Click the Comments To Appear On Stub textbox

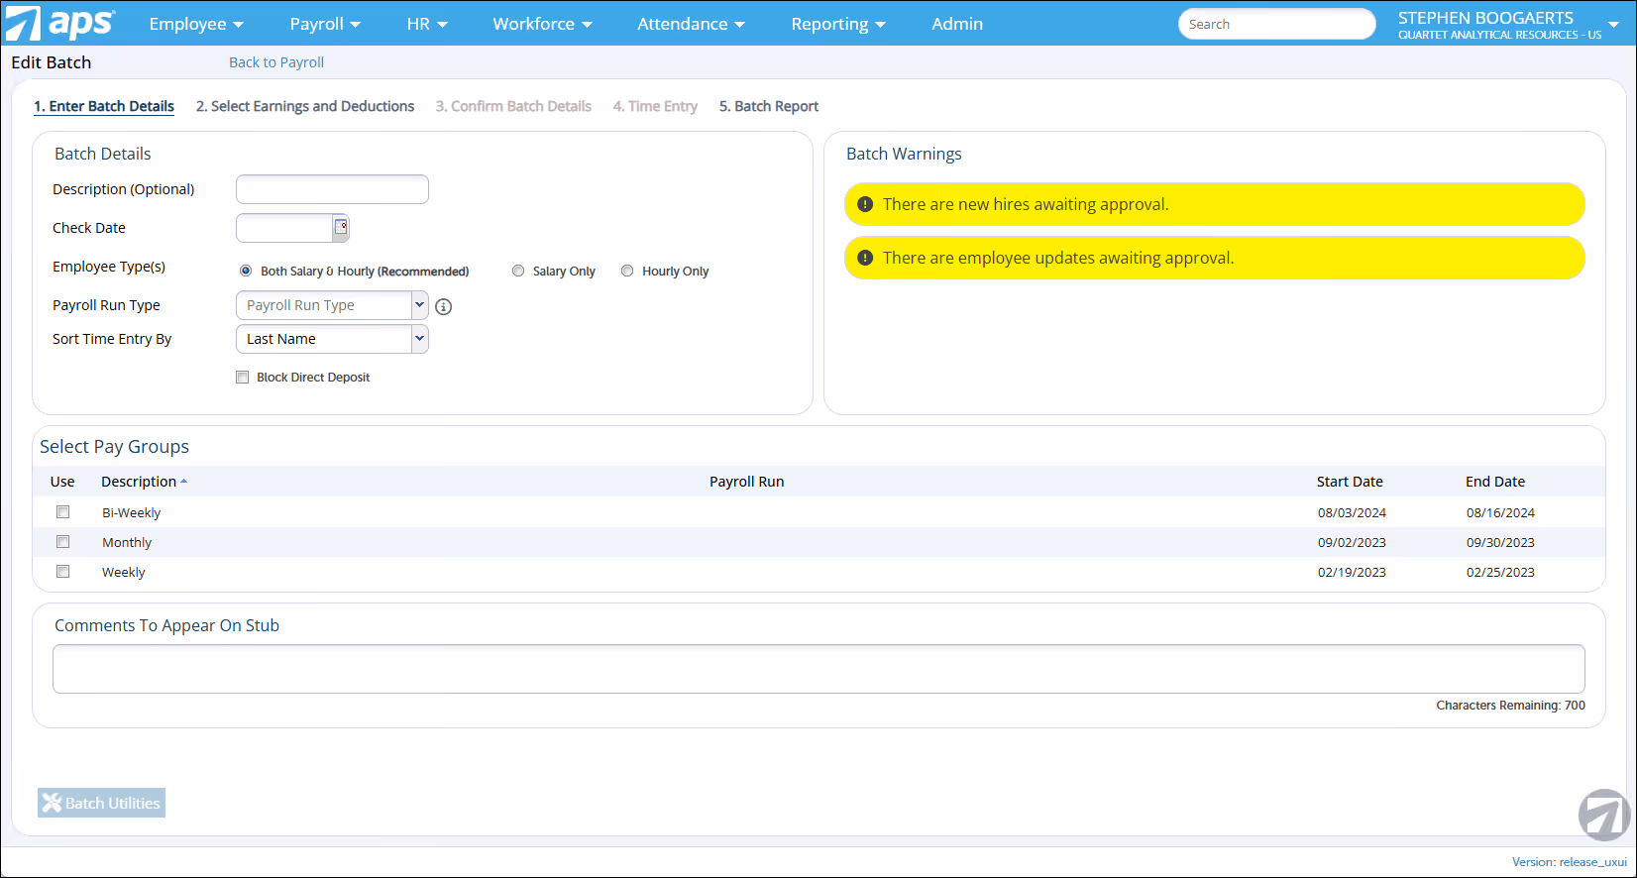[818, 669]
